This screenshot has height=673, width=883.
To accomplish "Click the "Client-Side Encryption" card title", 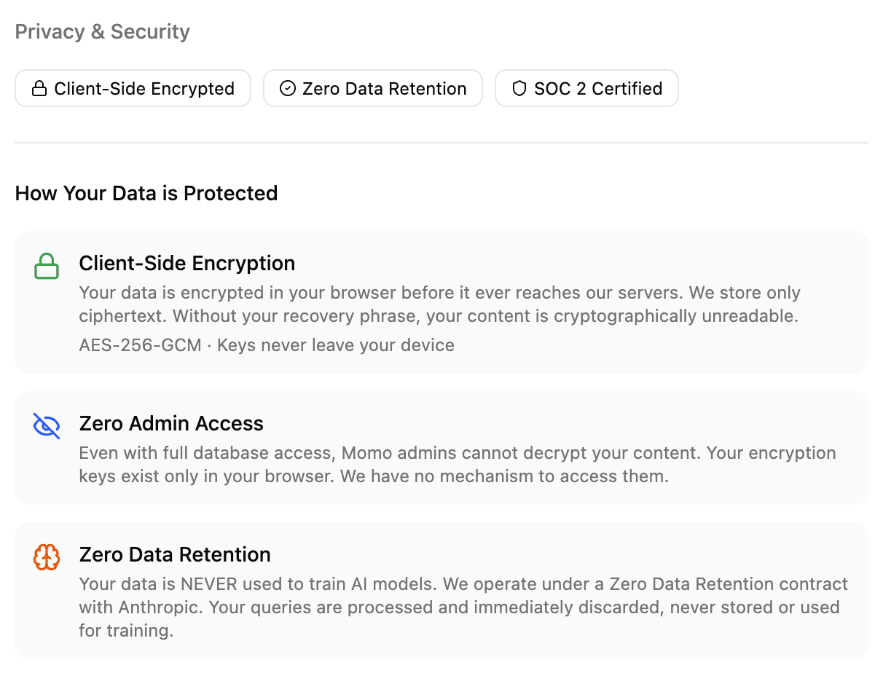I will click(187, 263).
